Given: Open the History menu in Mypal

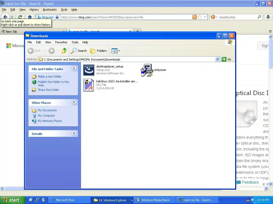Looking at the screenshot, I should pos(34,10).
